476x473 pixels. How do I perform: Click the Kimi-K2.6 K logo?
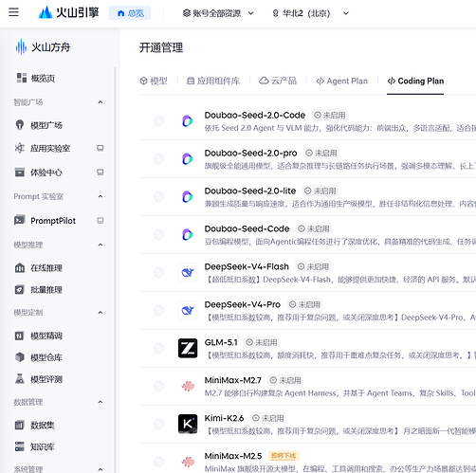(188, 424)
